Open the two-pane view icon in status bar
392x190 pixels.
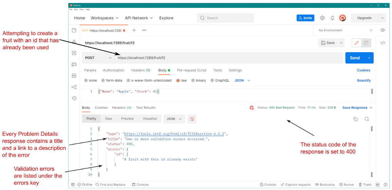(378, 185)
